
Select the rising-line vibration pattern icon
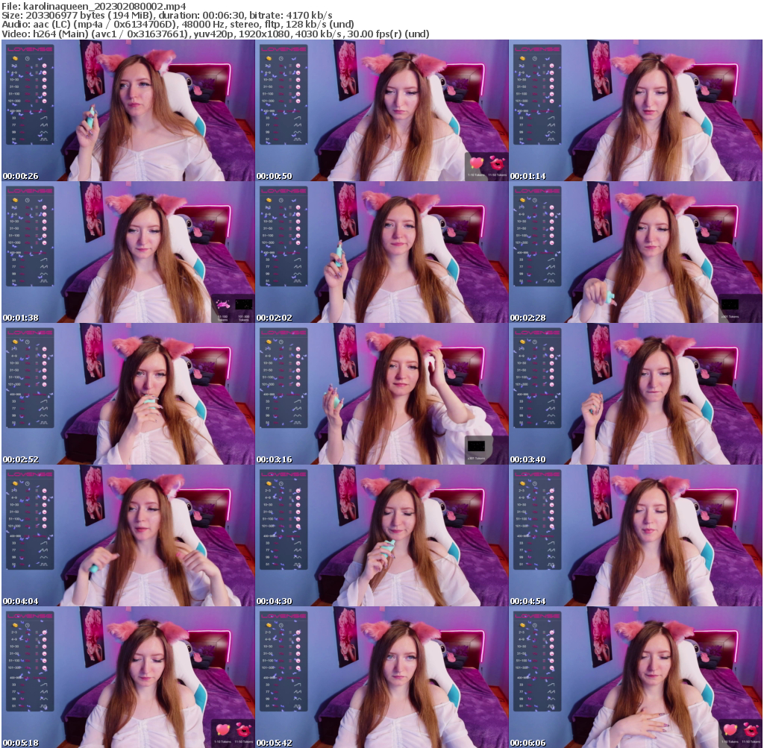coord(44,117)
